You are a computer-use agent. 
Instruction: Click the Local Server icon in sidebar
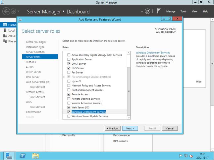[x=5, y=30]
